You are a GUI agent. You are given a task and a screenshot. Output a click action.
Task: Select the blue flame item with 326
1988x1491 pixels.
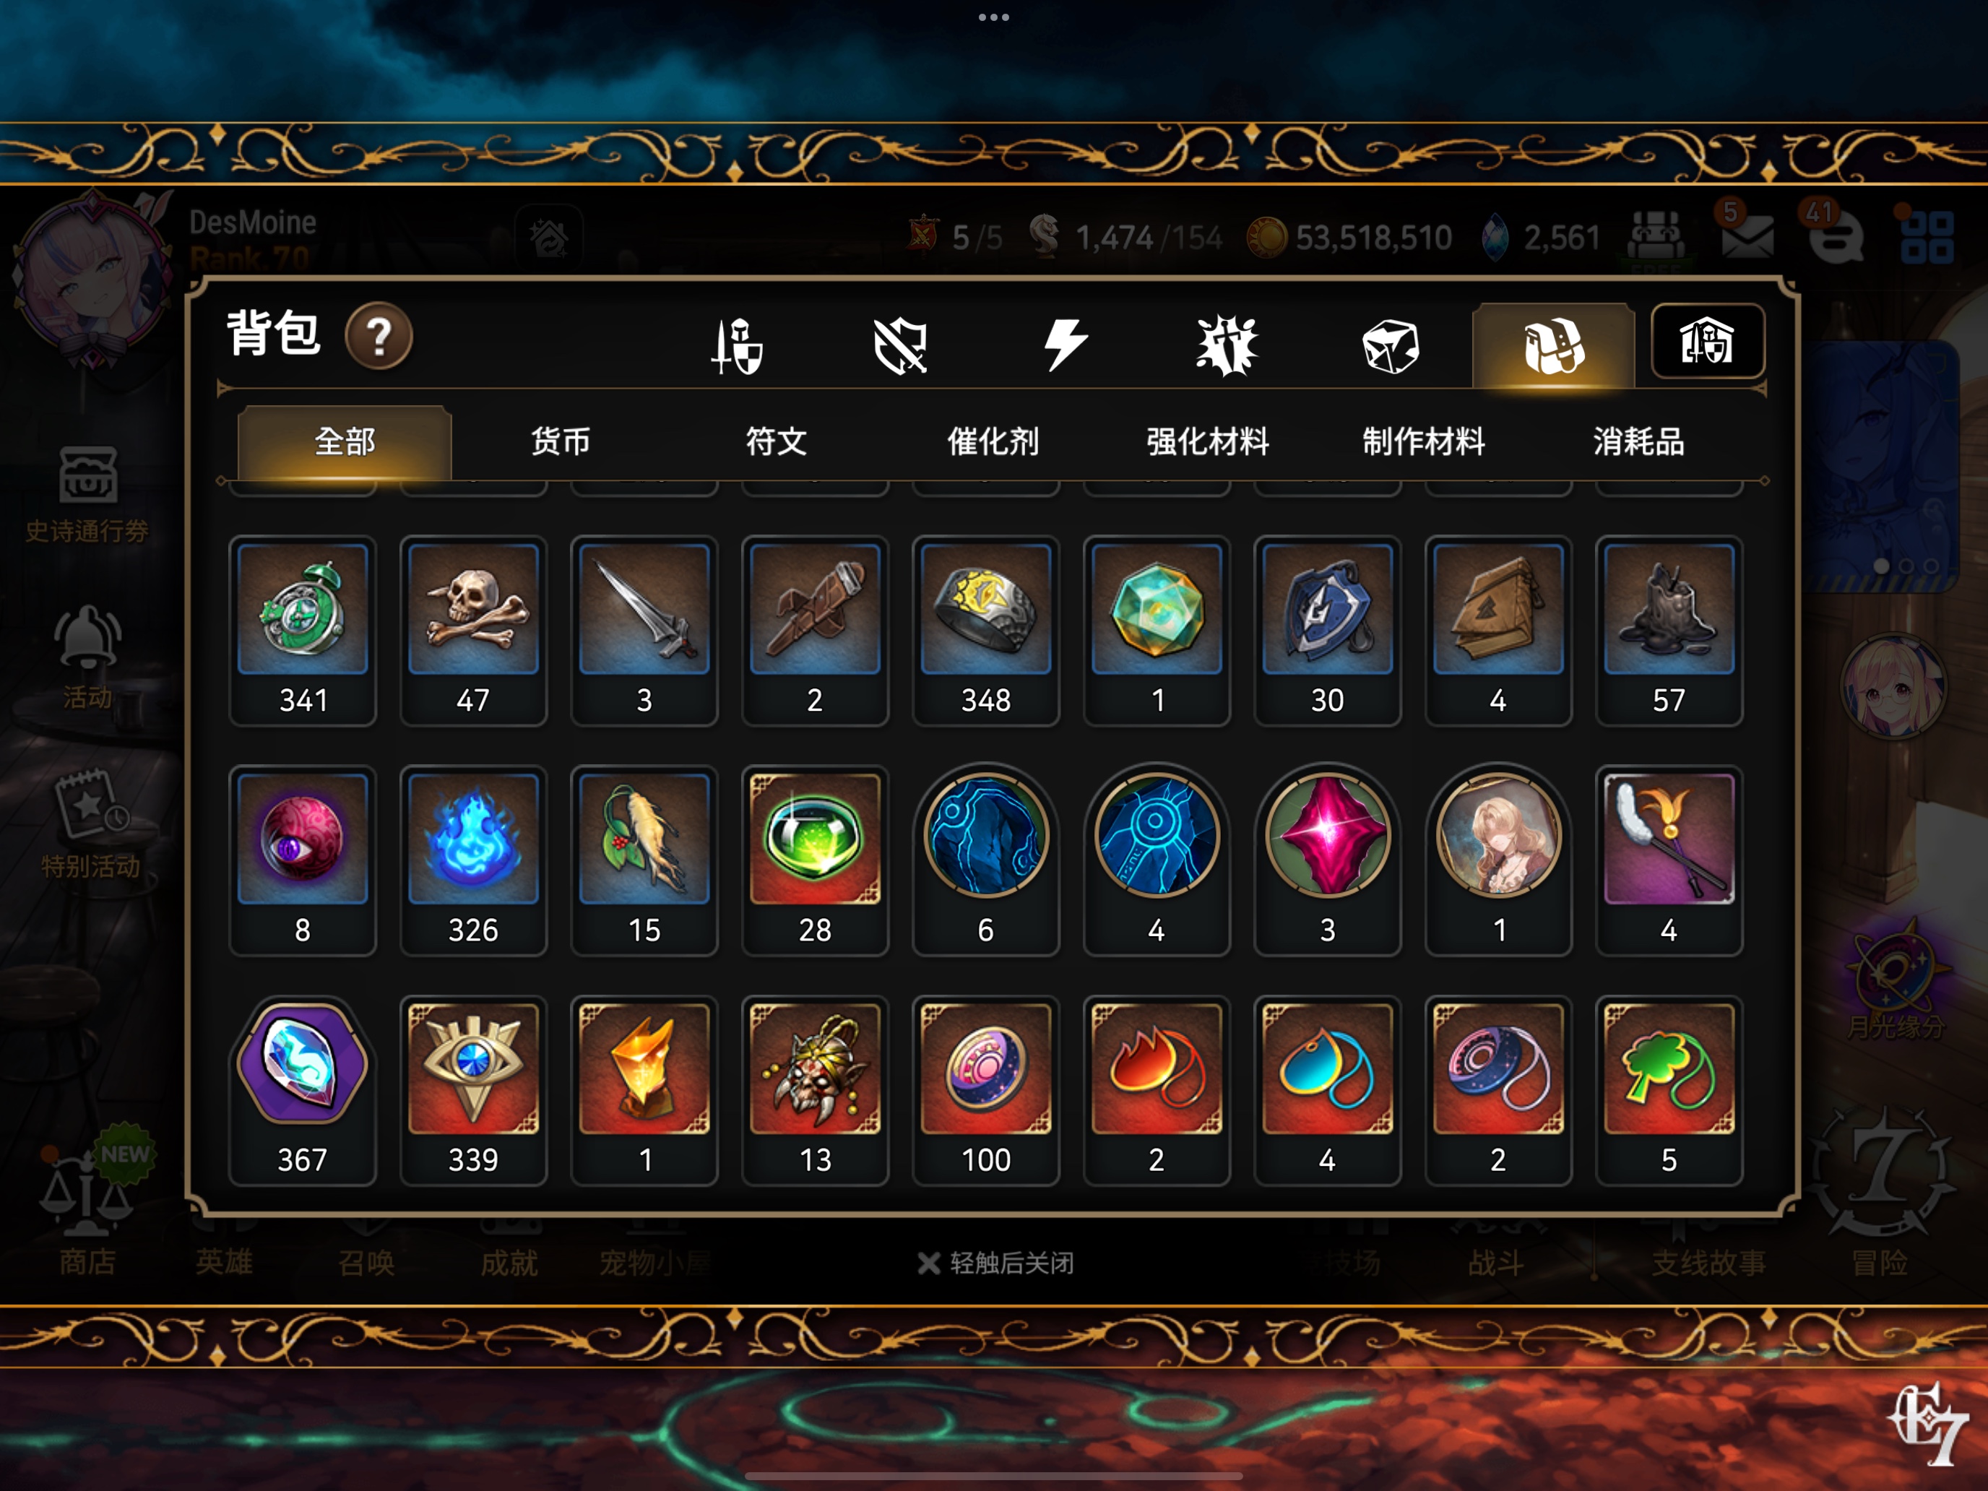(474, 861)
